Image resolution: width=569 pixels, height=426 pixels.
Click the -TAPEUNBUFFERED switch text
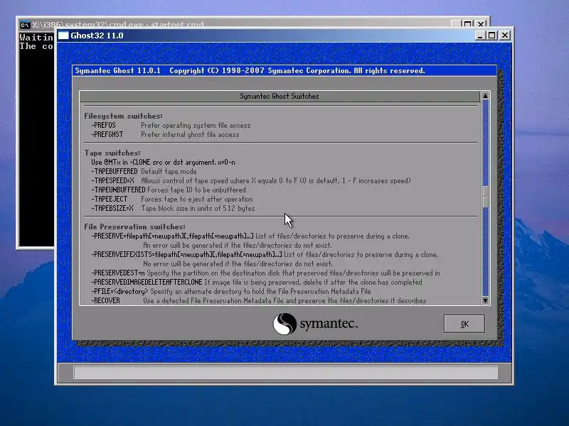coord(118,190)
